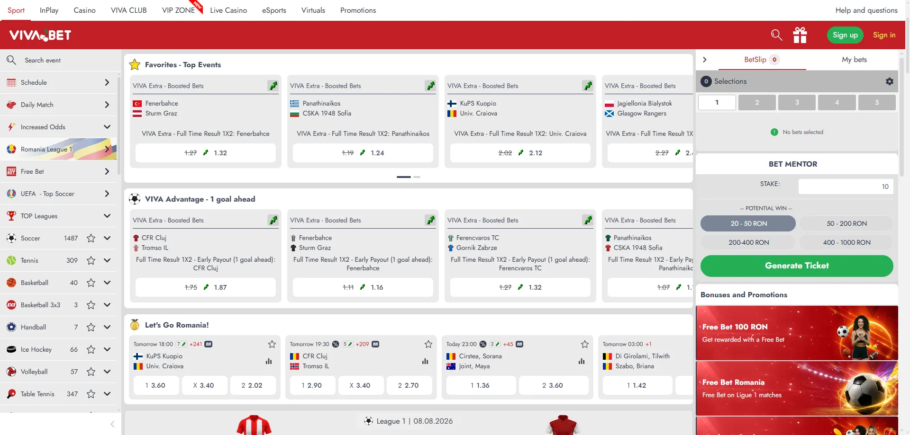Expand the TOP Leagues section

click(107, 216)
